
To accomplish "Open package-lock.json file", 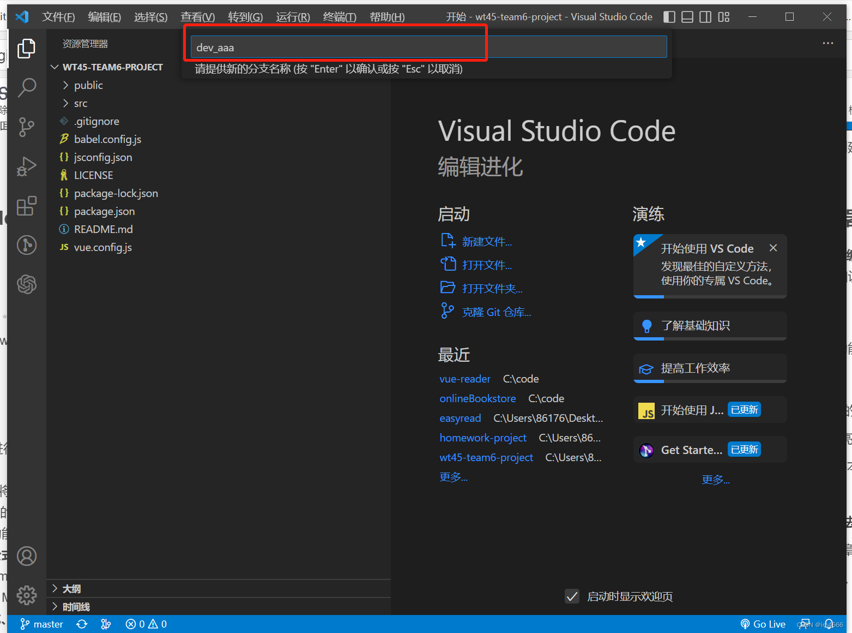I will (116, 193).
